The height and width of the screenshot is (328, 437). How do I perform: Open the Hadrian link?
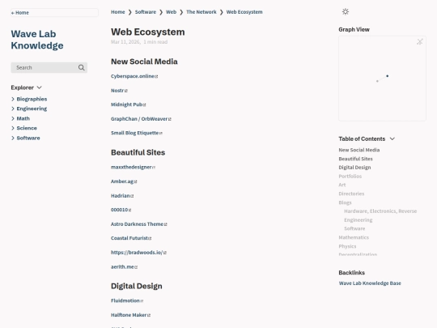coord(122,196)
